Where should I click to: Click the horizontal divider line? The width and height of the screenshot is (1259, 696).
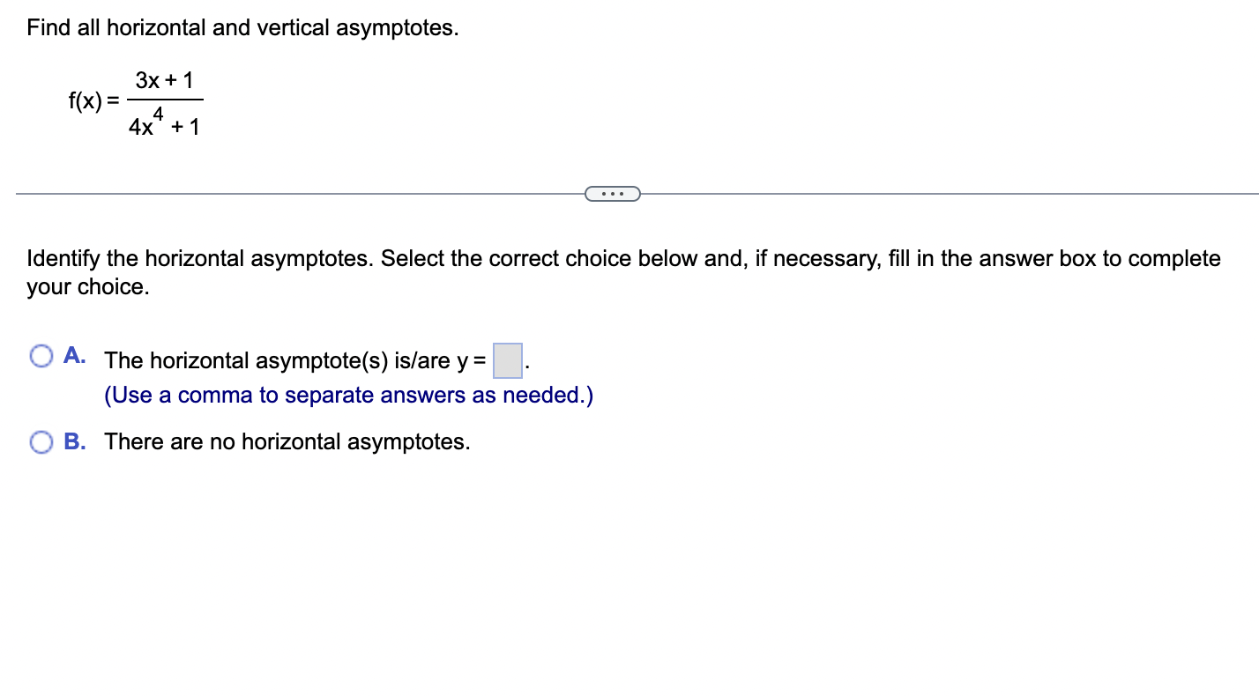[x=264, y=192]
